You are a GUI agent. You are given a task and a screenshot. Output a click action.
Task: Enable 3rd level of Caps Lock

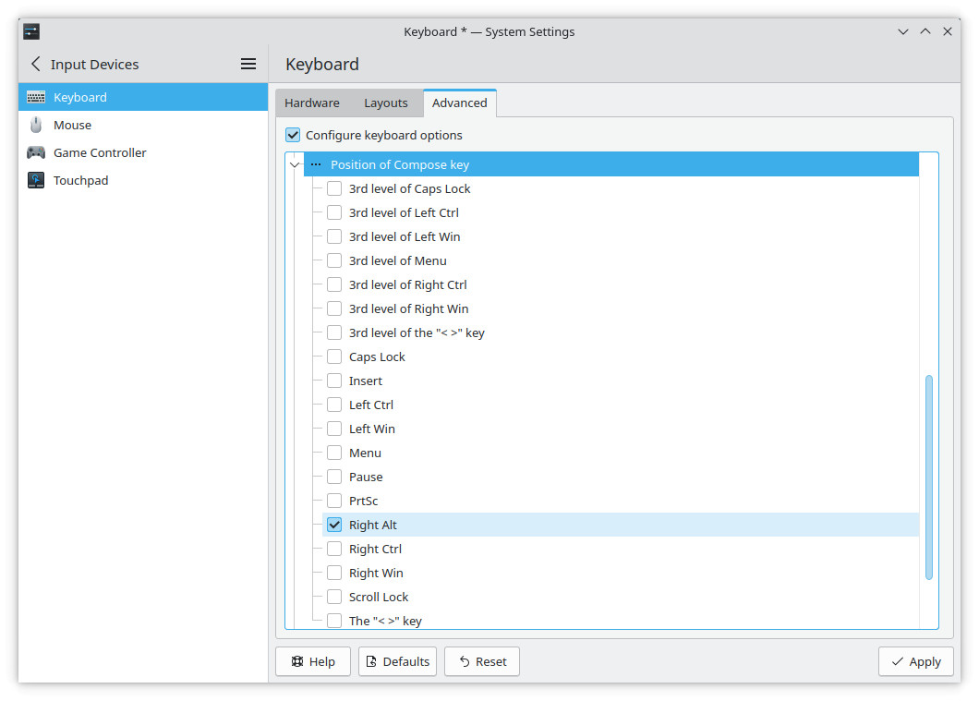coord(334,188)
